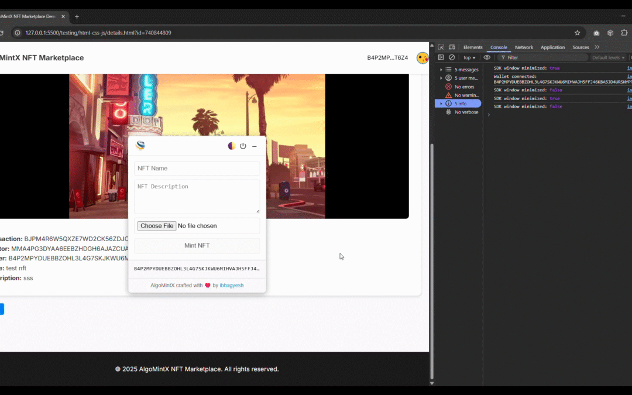Click the Mint NFT button
The width and height of the screenshot is (632, 395).
pos(197,245)
